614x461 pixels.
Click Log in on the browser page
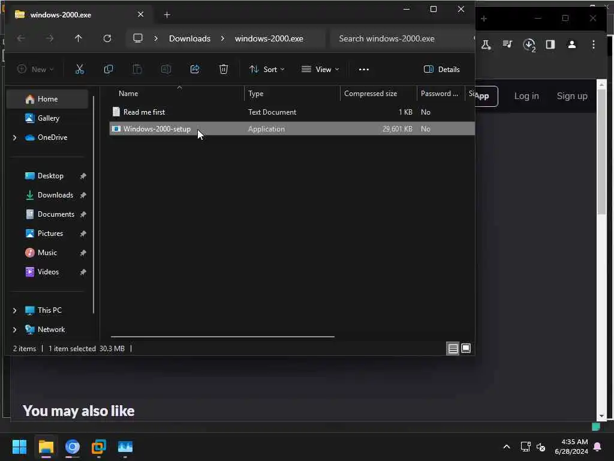526,96
